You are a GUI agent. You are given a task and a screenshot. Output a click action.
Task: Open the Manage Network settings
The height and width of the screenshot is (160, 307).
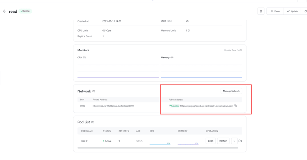pyautogui.click(x=231, y=91)
